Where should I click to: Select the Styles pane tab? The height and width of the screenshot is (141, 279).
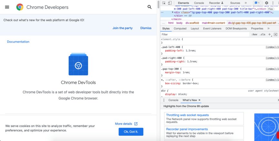point(166,28)
